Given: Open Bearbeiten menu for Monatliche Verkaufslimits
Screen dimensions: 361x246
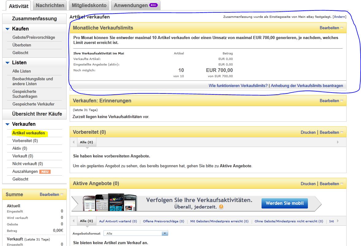Looking at the screenshot, I should coord(331,28).
